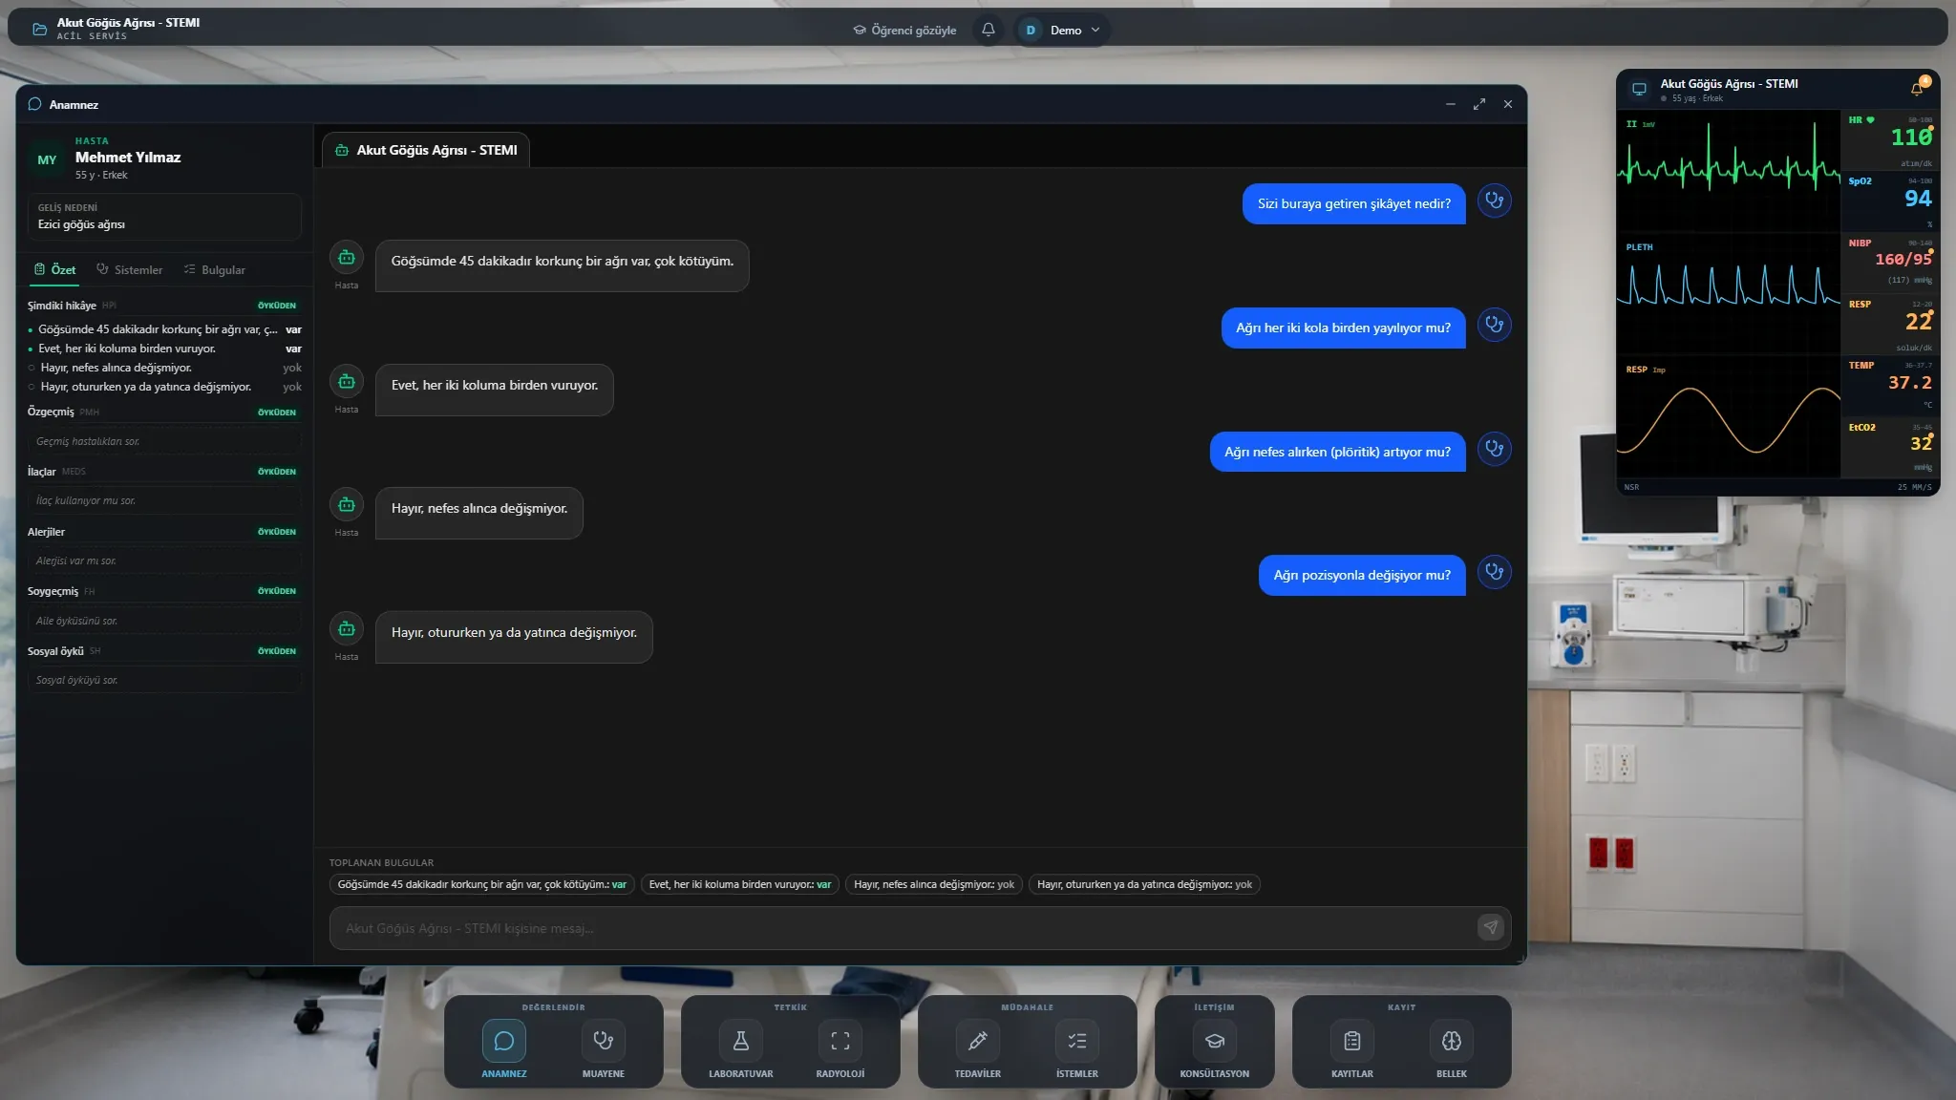Click the notification bell in top bar
The image size is (1956, 1100).
coord(989,30)
